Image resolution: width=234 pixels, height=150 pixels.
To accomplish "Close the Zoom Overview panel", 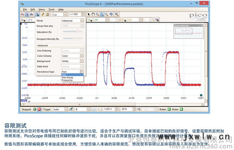I will click(x=202, y=26).
